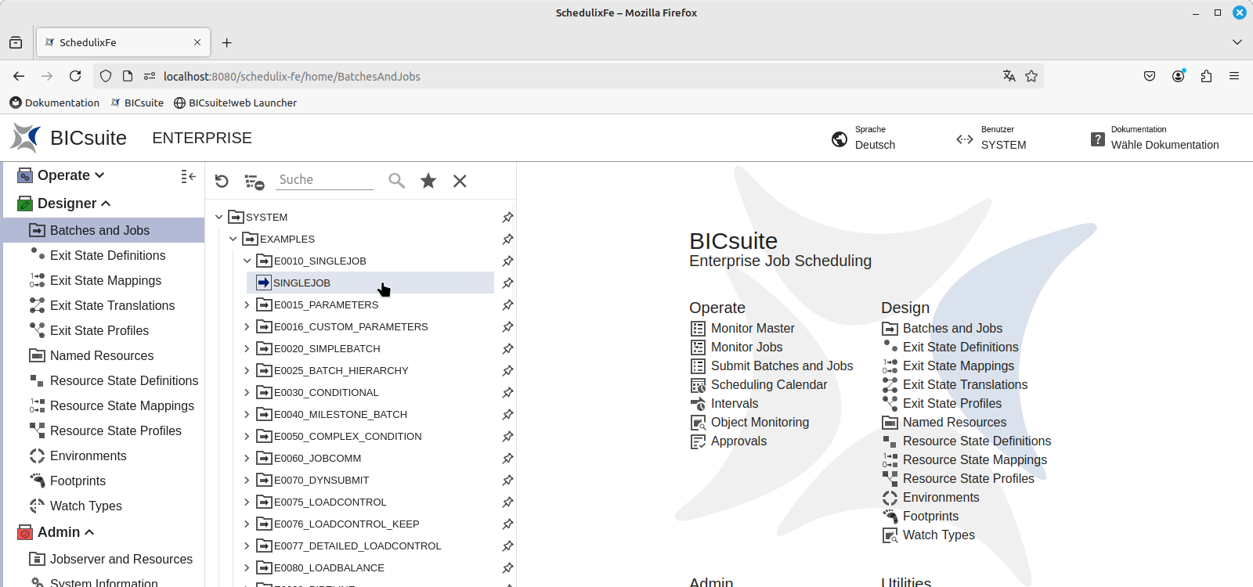Open the Scheduling Calendar link
The height and width of the screenshot is (587, 1253).
point(768,384)
